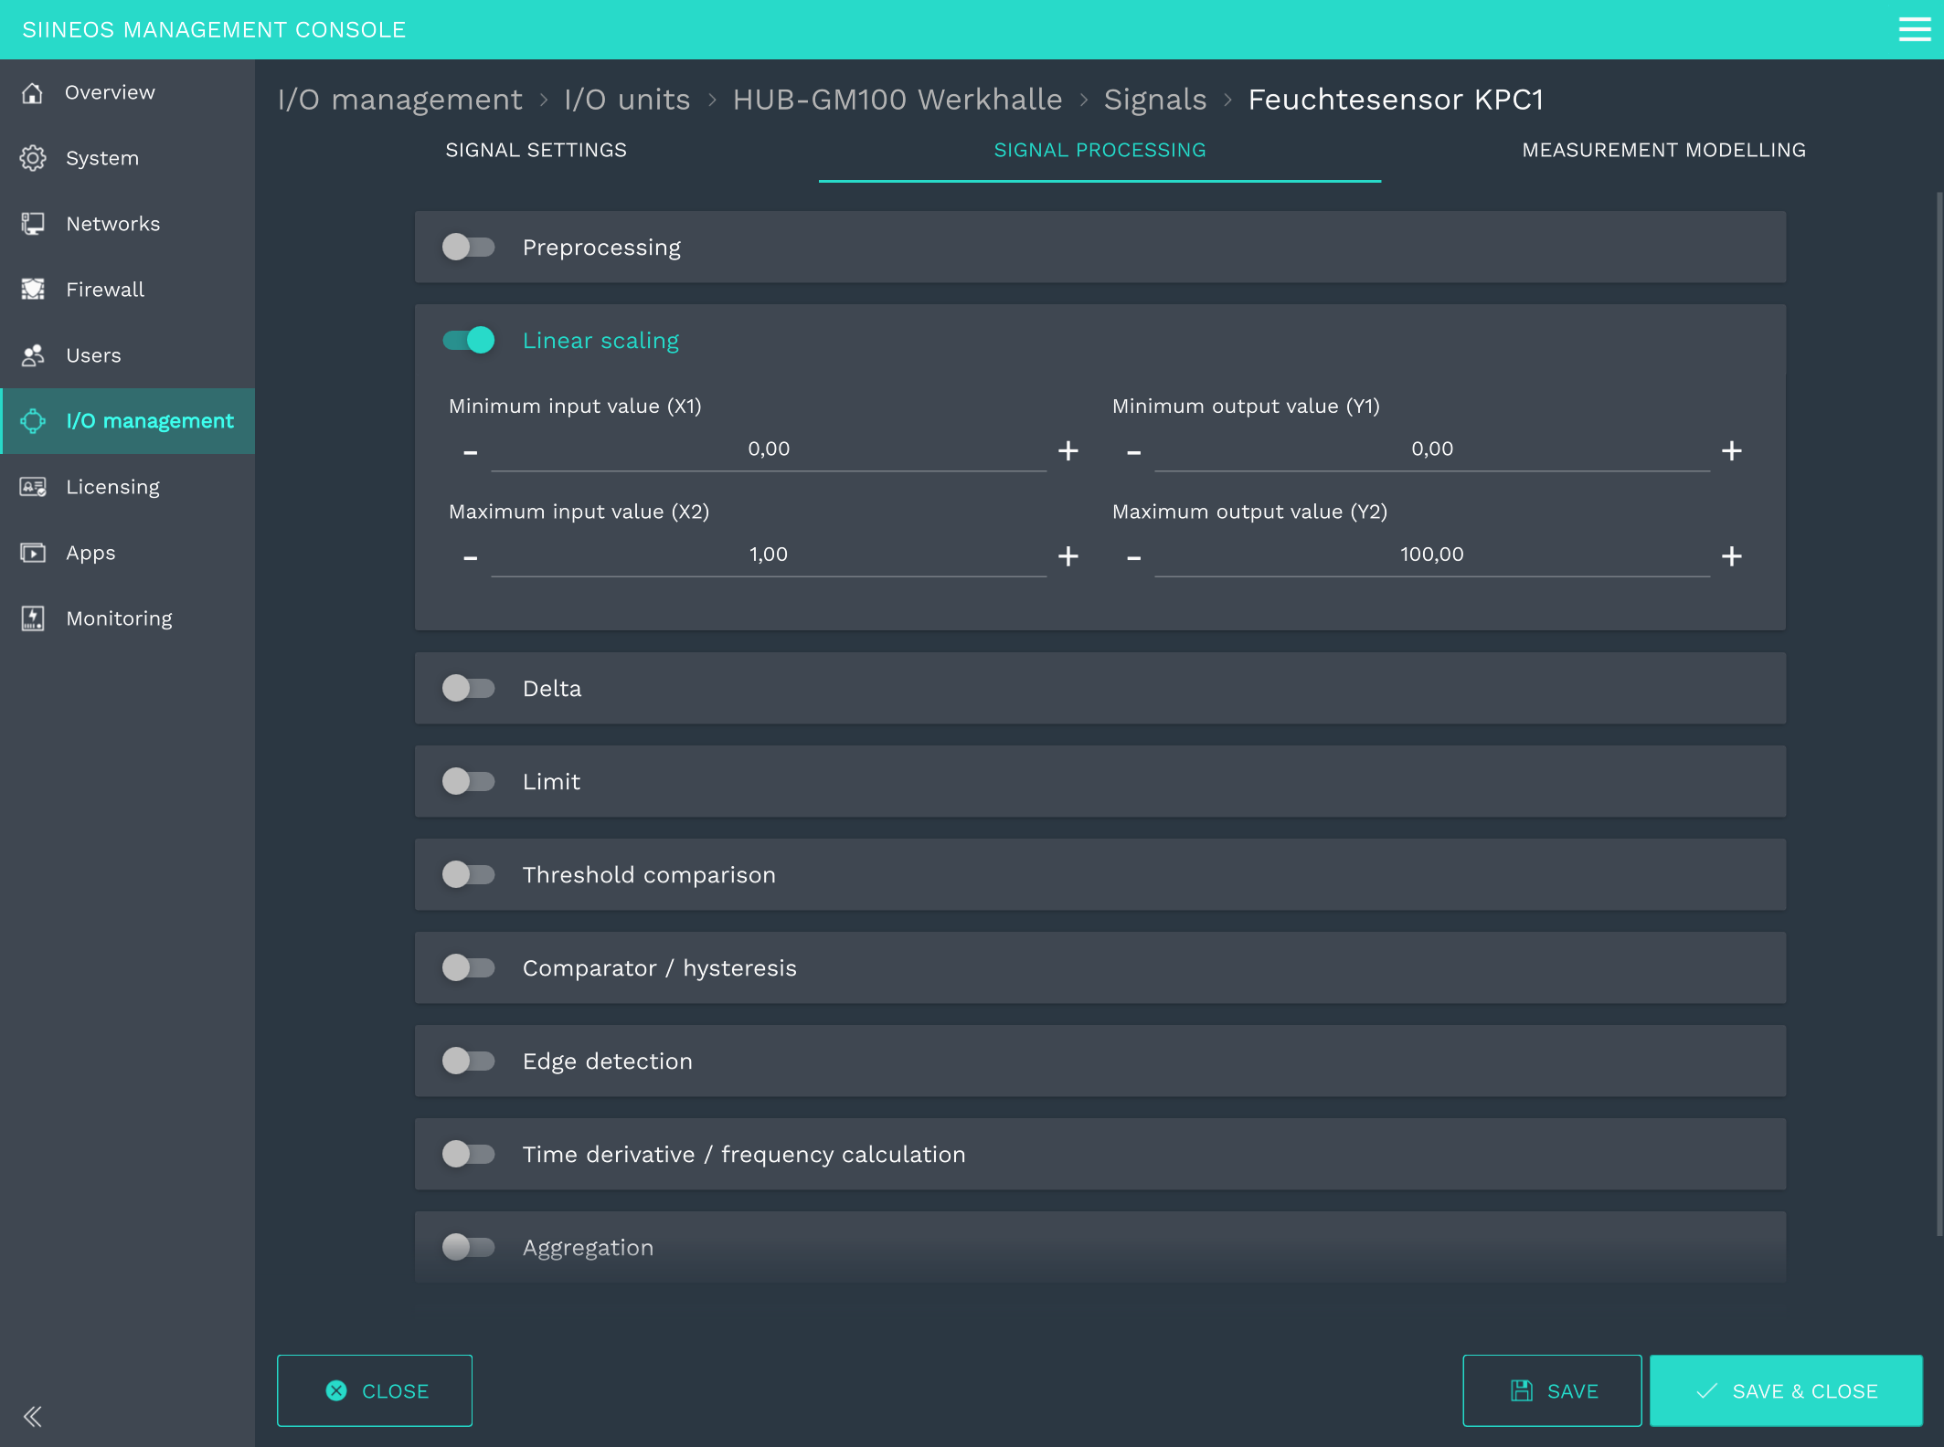This screenshot has width=1944, height=1447.
Task: Click the I/O management crosshair icon
Action: click(x=33, y=421)
